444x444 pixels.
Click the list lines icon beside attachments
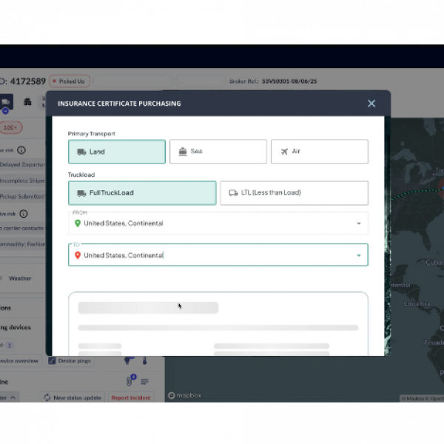click(145, 381)
